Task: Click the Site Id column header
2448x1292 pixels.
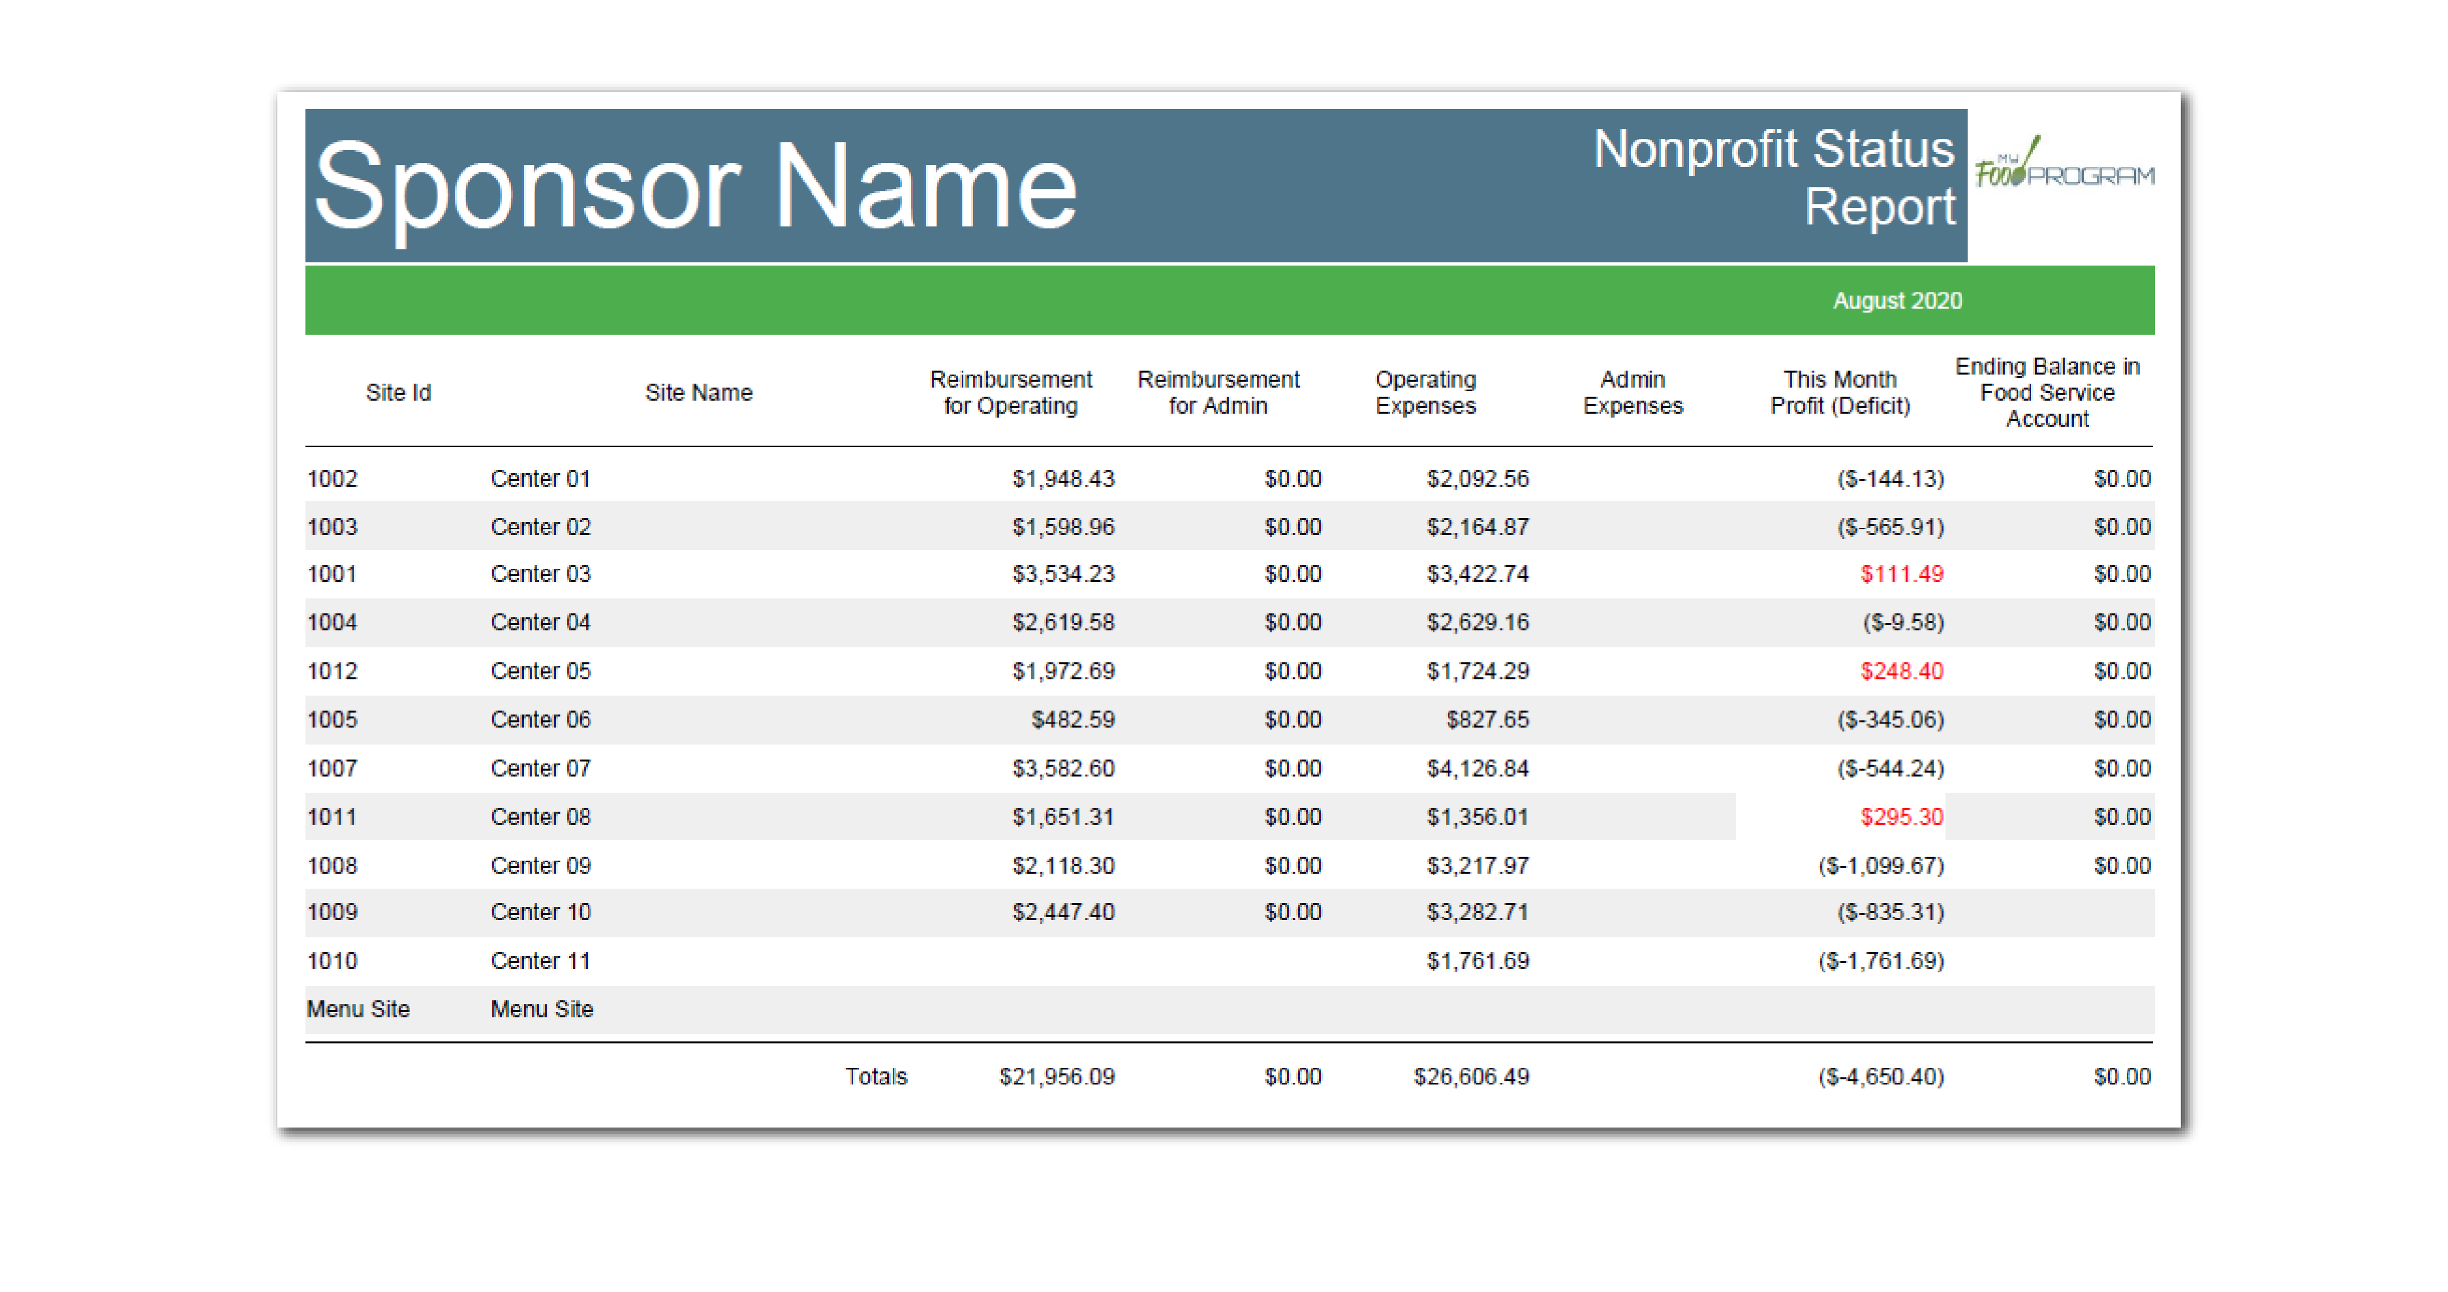Action: click(398, 392)
